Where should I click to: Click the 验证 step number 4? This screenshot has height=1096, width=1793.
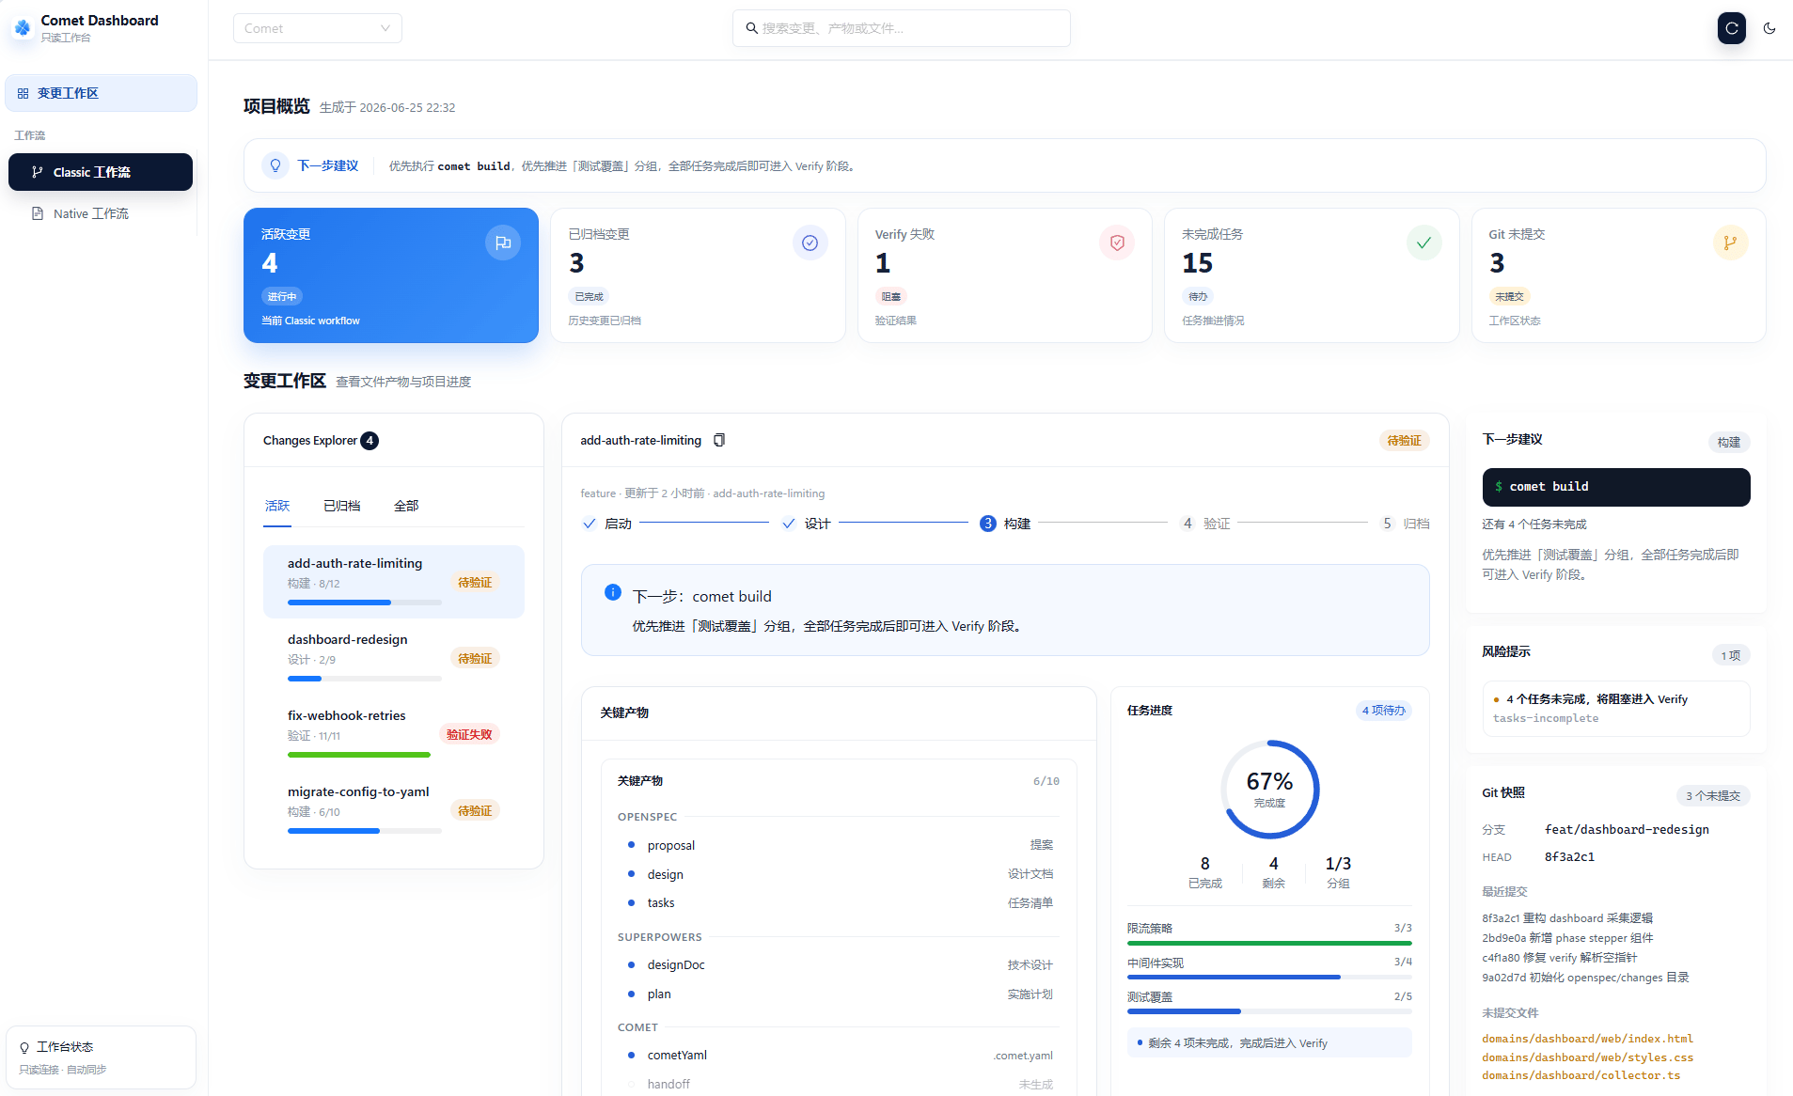coord(1187,524)
